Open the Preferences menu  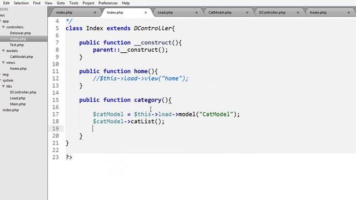click(x=108, y=3)
